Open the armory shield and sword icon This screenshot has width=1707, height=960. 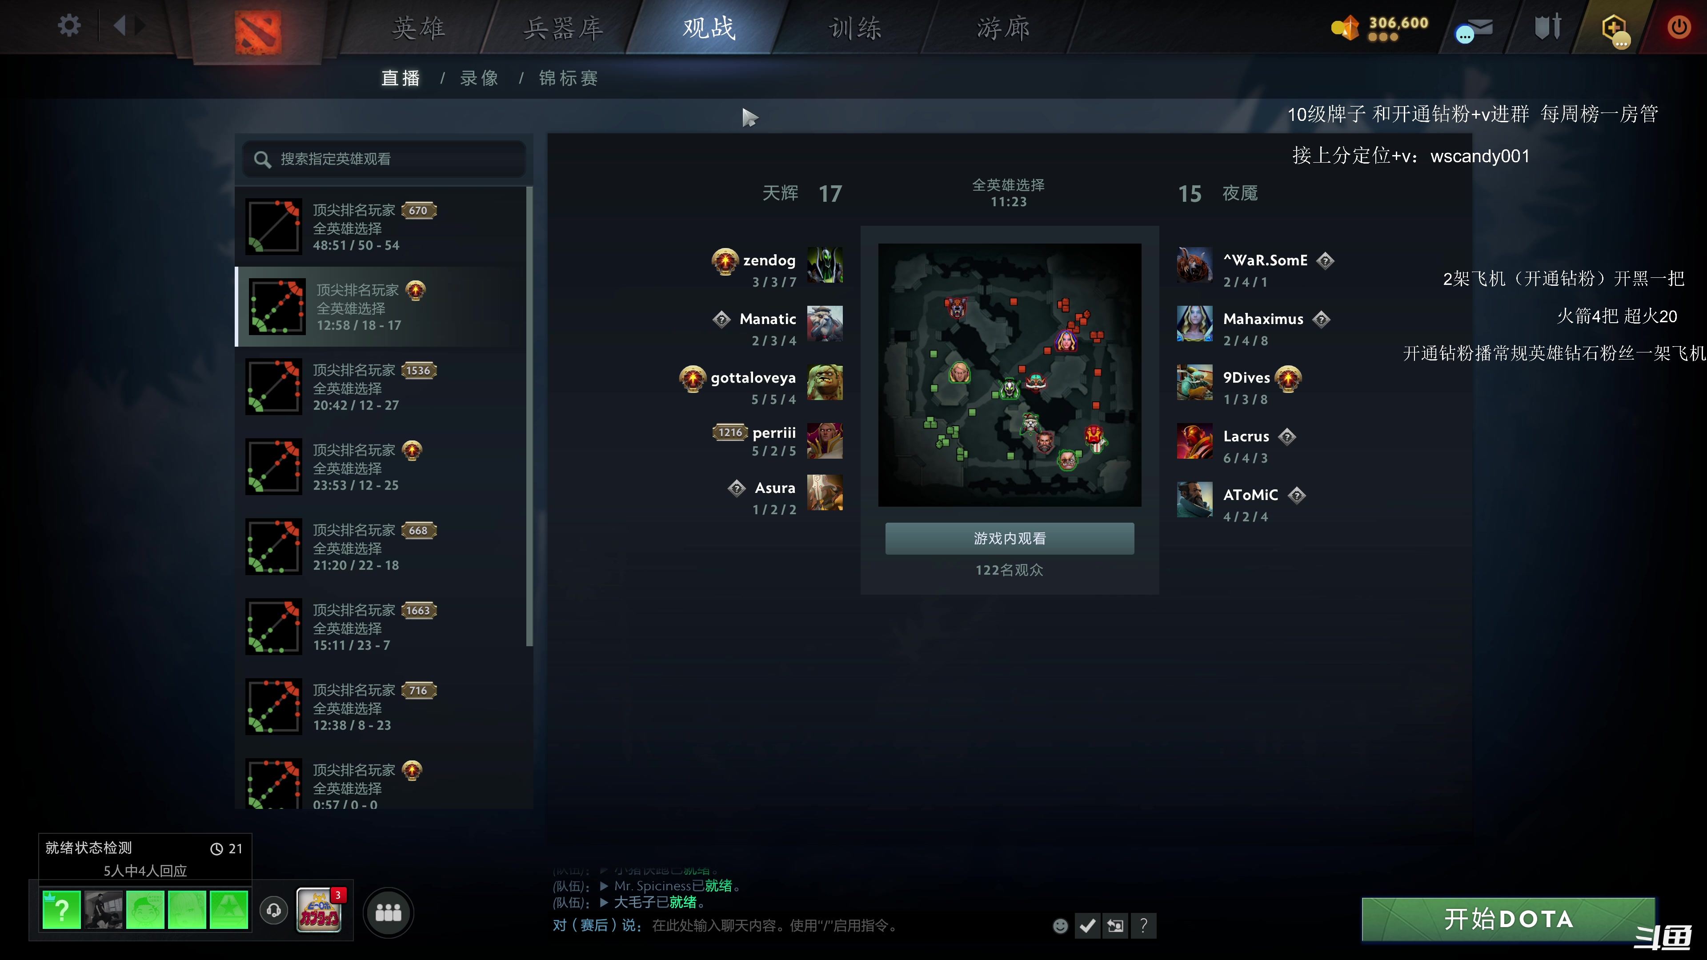1548,27
